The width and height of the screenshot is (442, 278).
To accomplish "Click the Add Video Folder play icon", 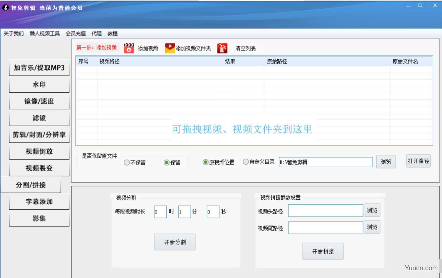I will tap(170, 48).
